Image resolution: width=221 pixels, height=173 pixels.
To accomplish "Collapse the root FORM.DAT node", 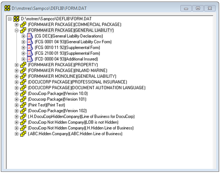I will 10,19.
